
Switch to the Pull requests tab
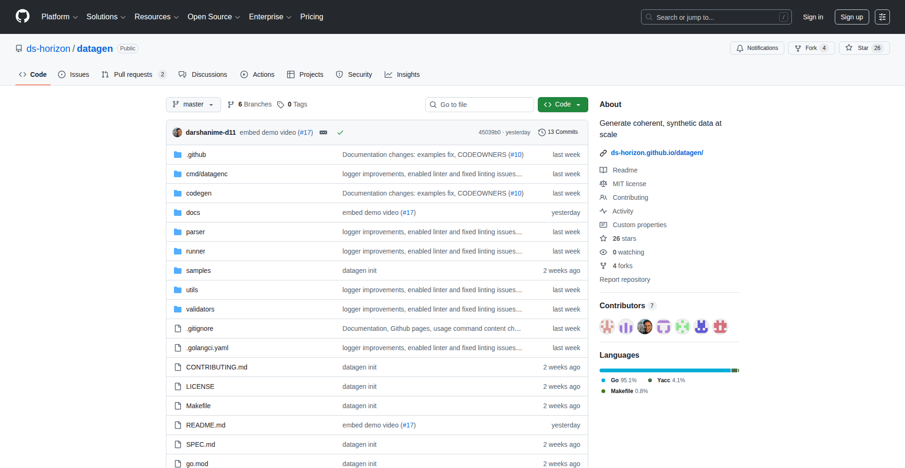133,74
